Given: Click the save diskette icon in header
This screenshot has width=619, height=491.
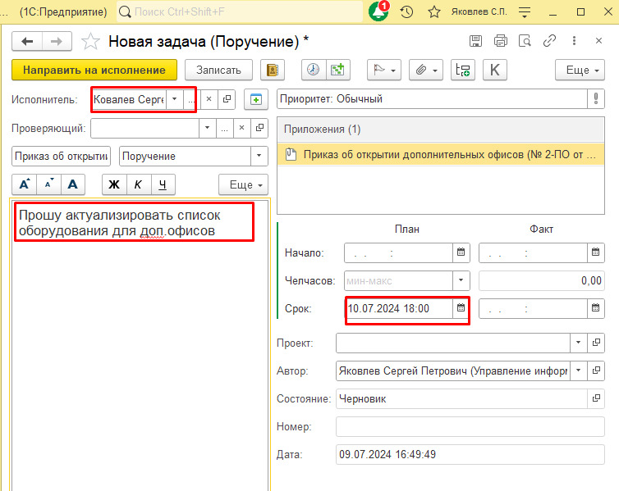Looking at the screenshot, I should coord(475,41).
